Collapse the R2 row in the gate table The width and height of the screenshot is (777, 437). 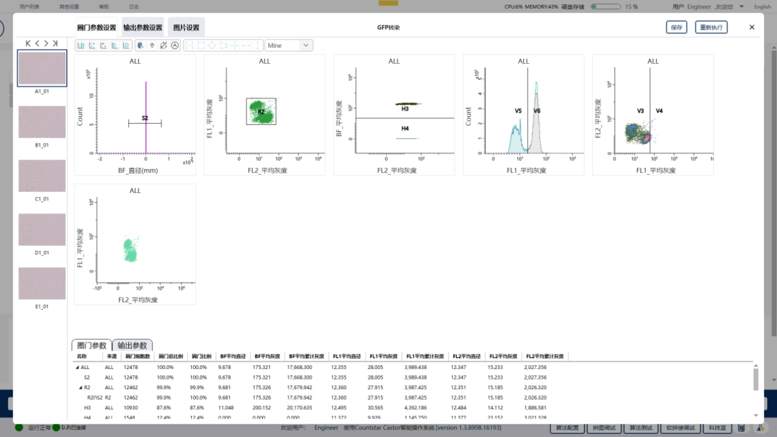click(80, 387)
